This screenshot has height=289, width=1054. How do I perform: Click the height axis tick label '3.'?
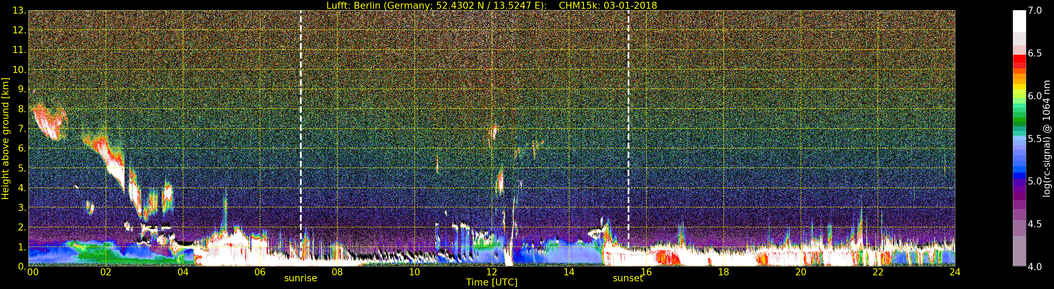coord(21,207)
